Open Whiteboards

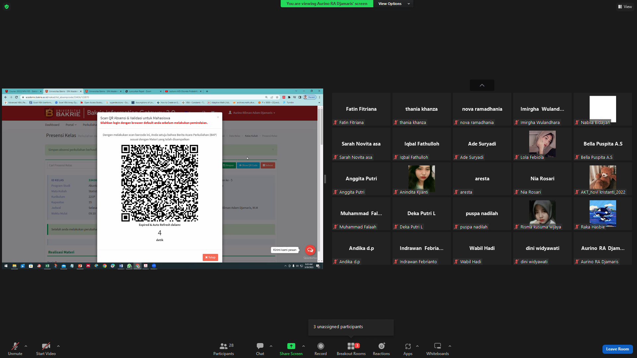[438, 349]
